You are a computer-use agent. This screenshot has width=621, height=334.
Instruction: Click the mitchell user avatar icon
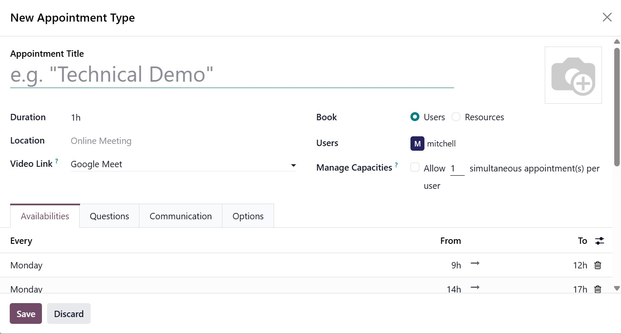[417, 144]
